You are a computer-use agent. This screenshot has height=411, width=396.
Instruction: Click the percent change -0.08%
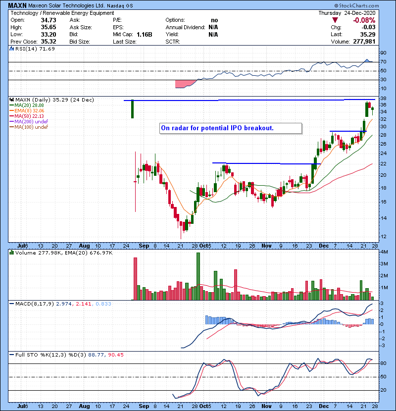[364, 20]
